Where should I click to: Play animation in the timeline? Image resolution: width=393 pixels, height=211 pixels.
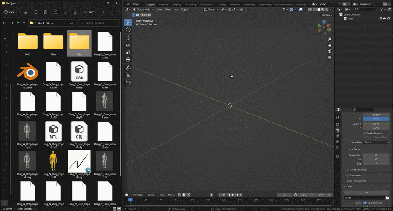[x=233, y=195]
